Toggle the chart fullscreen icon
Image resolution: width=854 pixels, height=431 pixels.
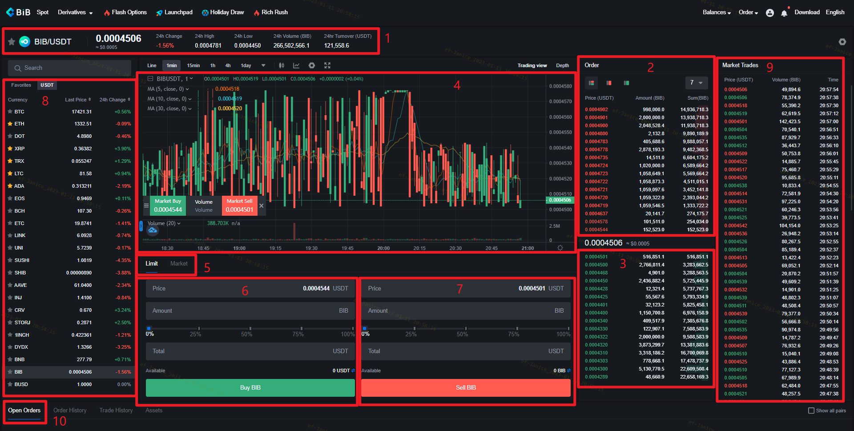coord(327,65)
